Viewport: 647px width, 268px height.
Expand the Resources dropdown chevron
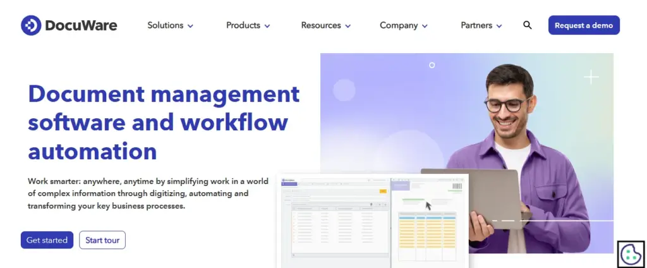[348, 26]
